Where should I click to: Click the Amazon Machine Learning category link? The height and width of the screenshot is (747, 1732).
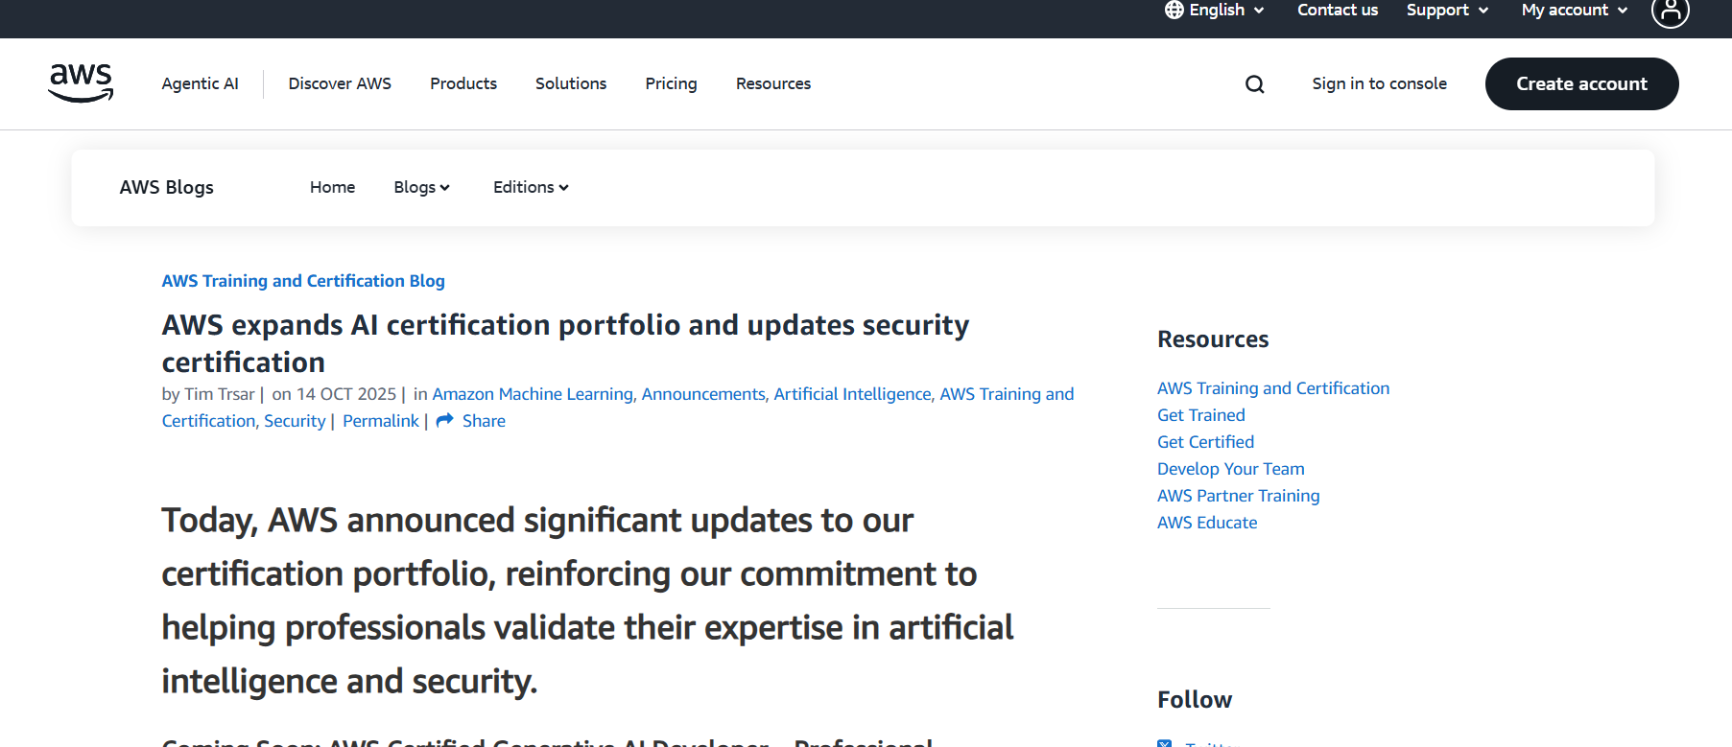pyautogui.click(x=533, y=394)
